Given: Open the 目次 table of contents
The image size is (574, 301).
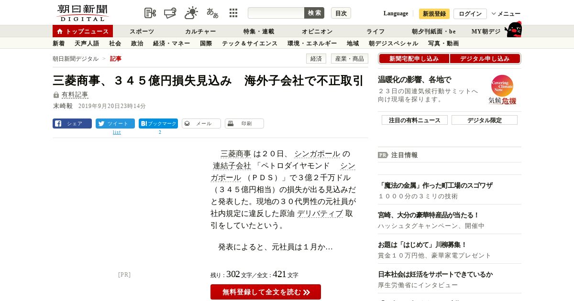Looking at the screenshot, I should point(341,13).
